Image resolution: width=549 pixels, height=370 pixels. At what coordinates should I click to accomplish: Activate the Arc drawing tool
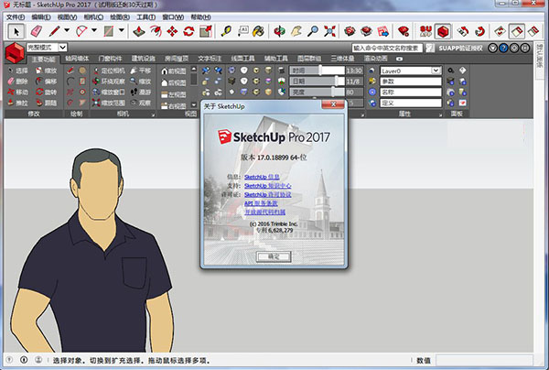81,31
